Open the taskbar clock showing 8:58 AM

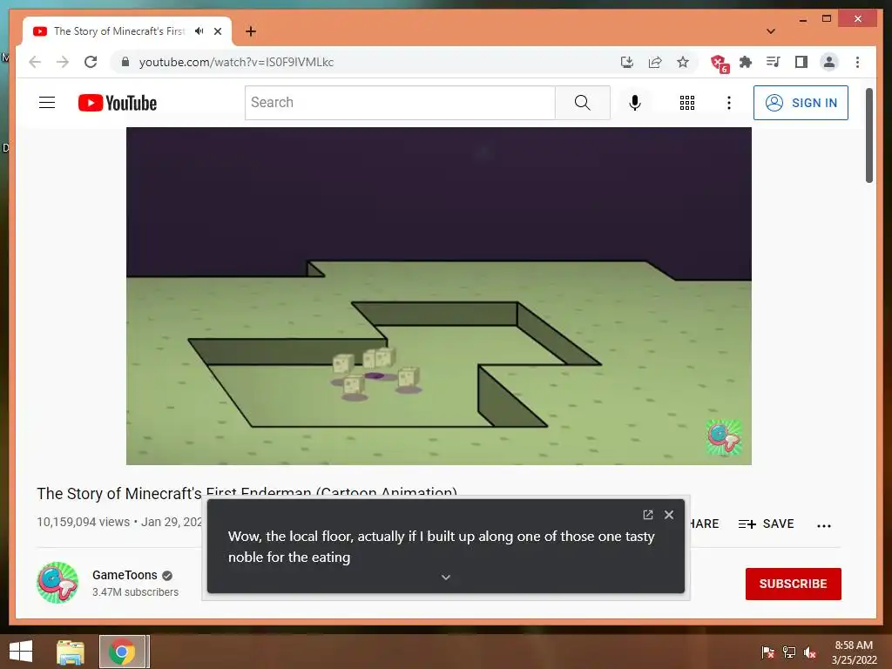point(854,652)
